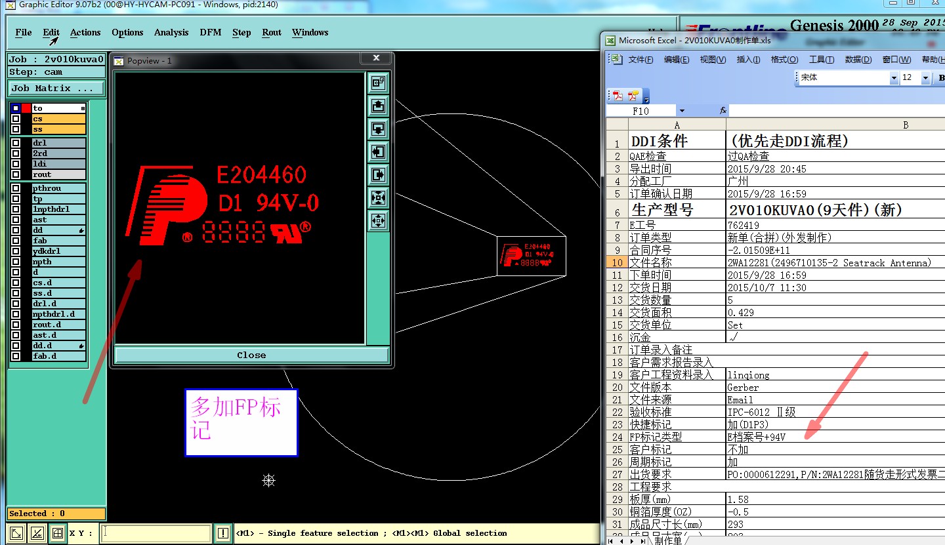Click the Popview zoom-in arrows icon
945x545 pixels.
coord(378,197)
